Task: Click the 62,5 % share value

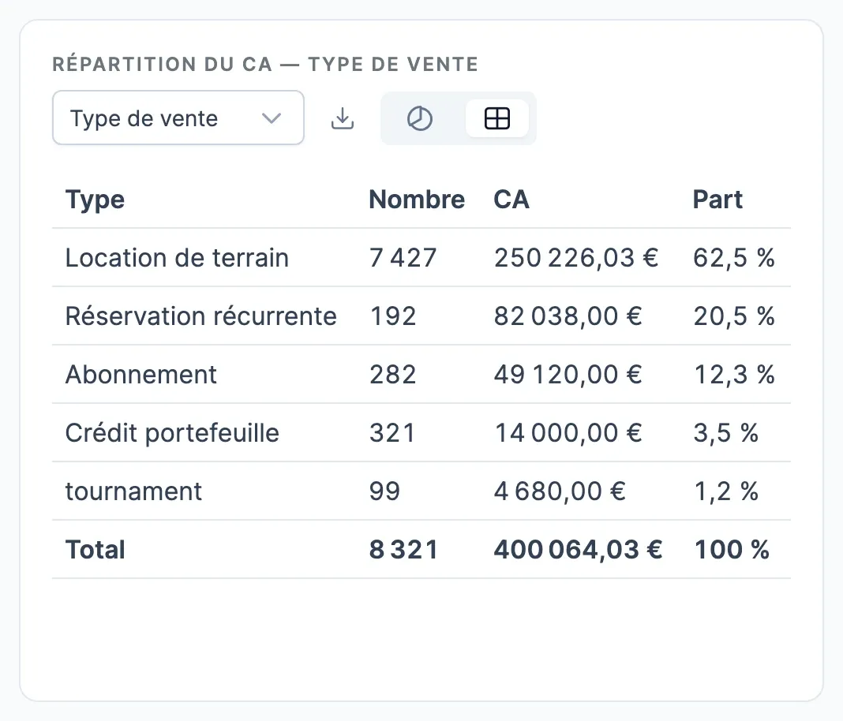Action: click(733, 258)
